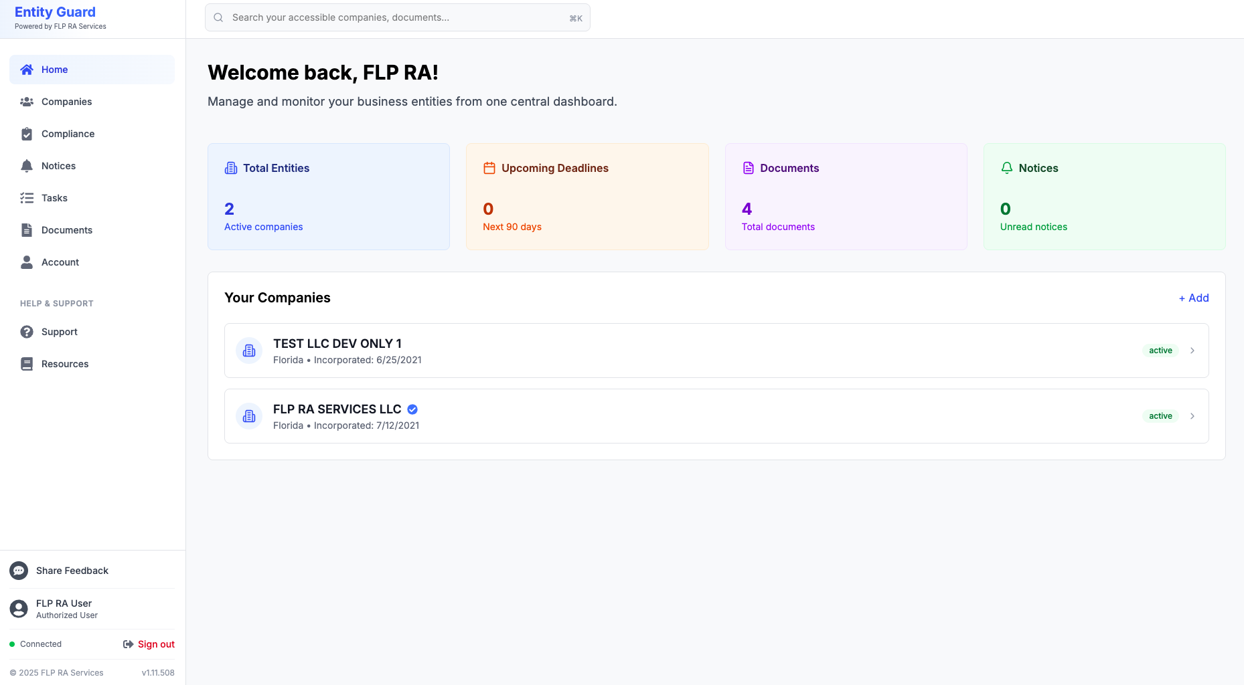Click the Notices card bell icon
1244x685 pixels.
pyautogui.click(x=1007, y=168)
